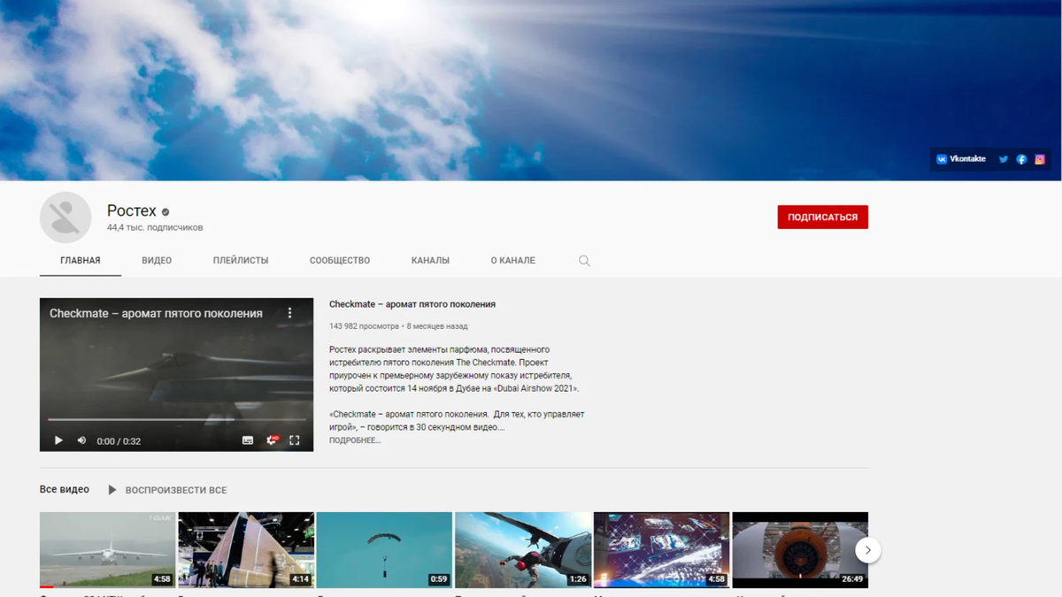This screenshot has width=1062, height=597.
Task: Subscribe with the ПОДПИСАТЬСЯ button
Action: (822, 217)
